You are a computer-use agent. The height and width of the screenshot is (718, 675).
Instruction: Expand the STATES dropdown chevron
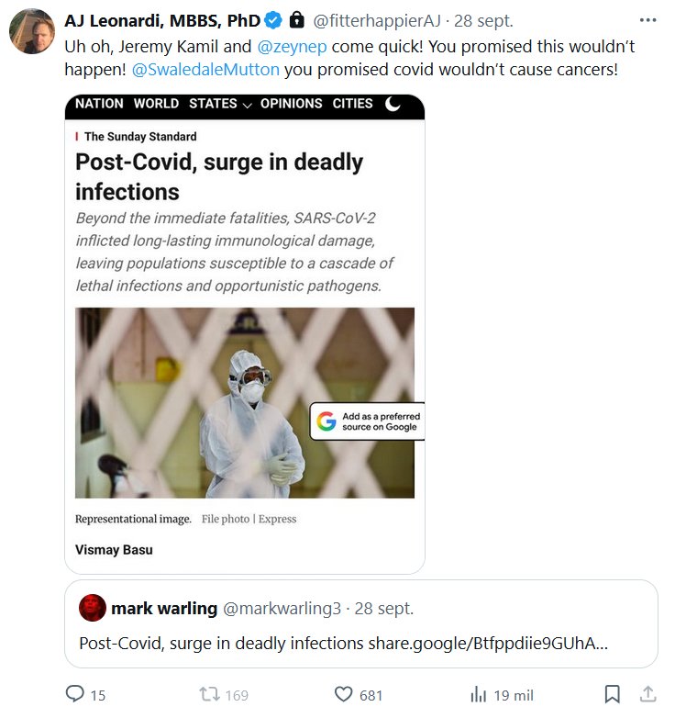pos(247,105)
